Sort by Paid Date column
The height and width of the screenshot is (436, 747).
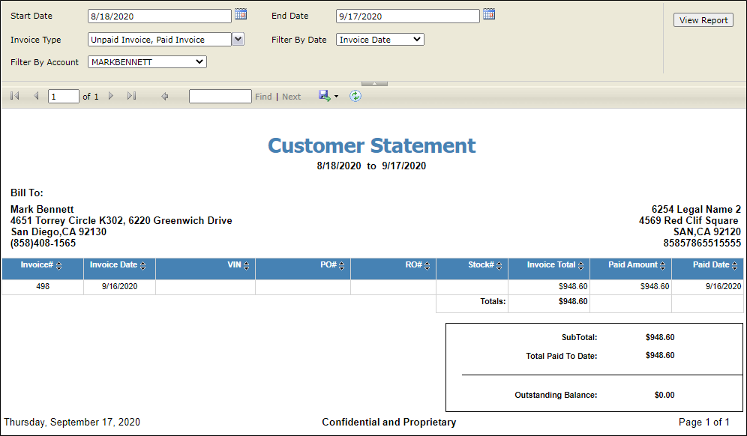pos(734,267)
